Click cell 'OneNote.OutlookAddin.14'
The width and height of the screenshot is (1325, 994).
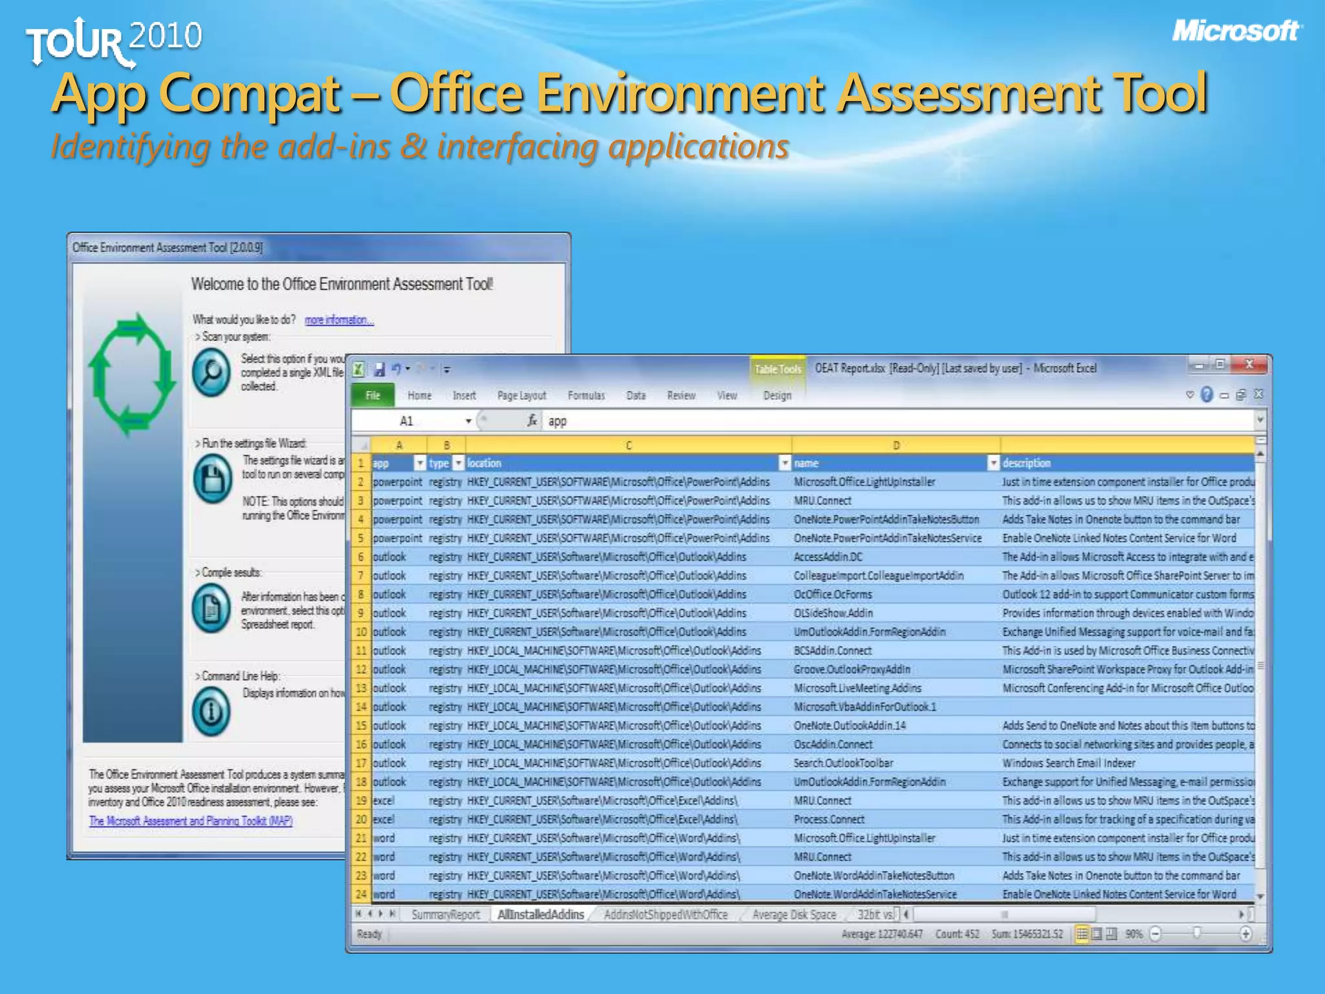[x=896, y=725]
